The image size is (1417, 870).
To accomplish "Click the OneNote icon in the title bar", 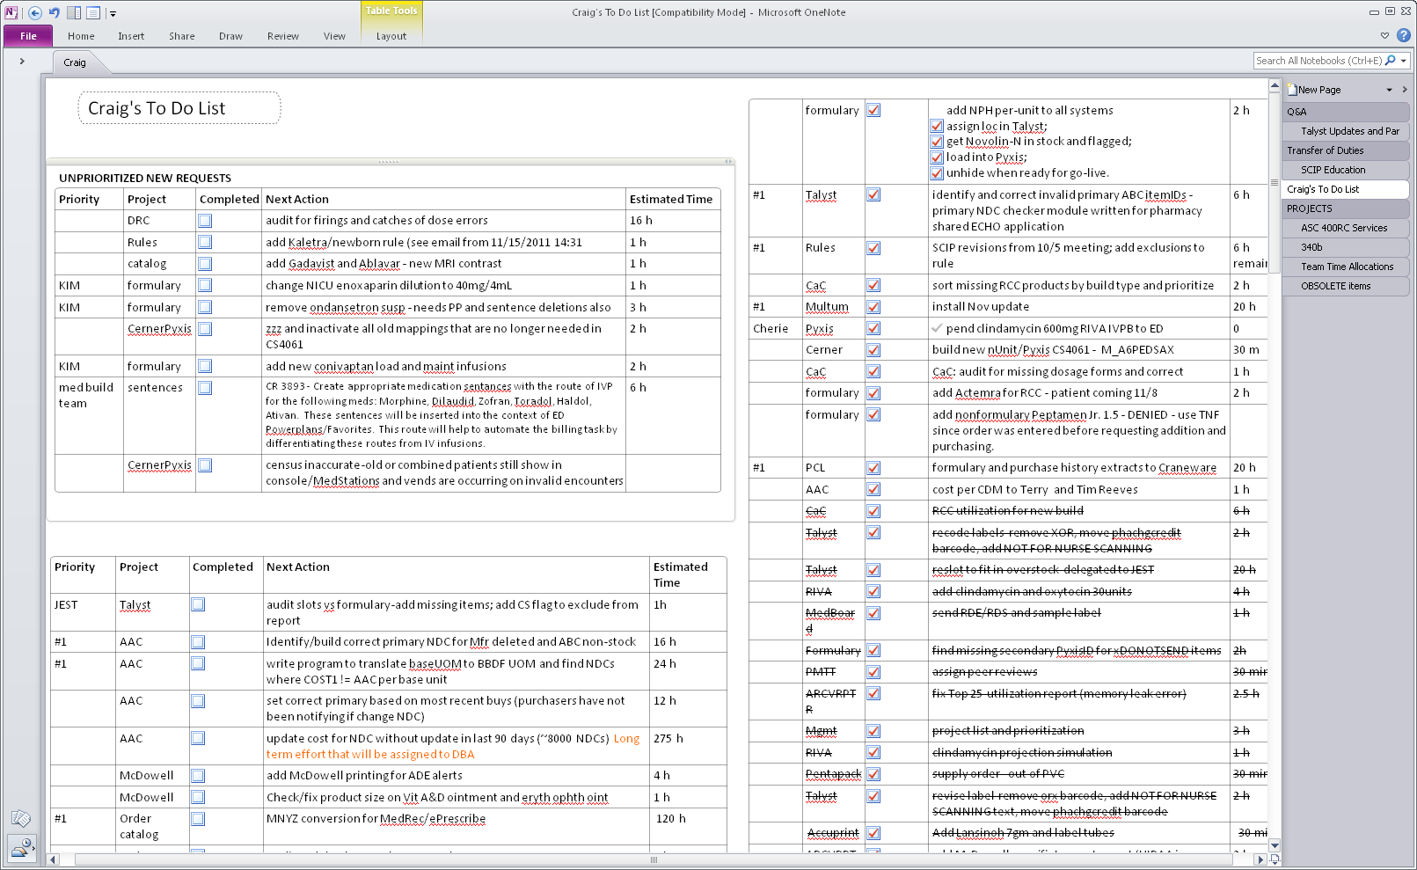I will tap(12, 12).
